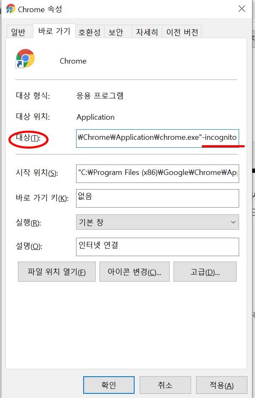255x398 pixels.
Task: Click the 시작 위치(S) label
Action: pyautogui.click(x=37, y=173)
